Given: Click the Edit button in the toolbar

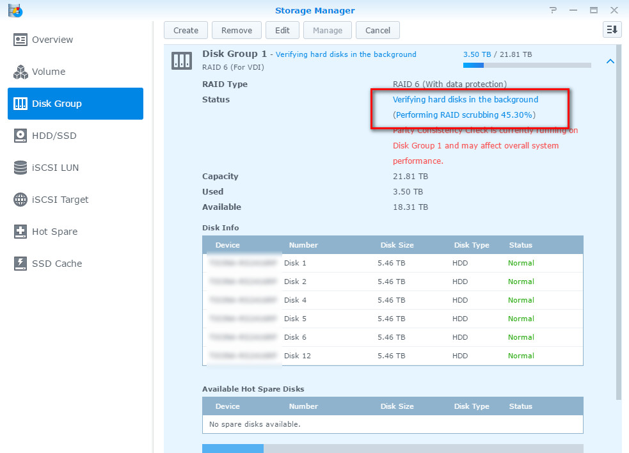Looking at the screenshot, I should click(282, 29).
